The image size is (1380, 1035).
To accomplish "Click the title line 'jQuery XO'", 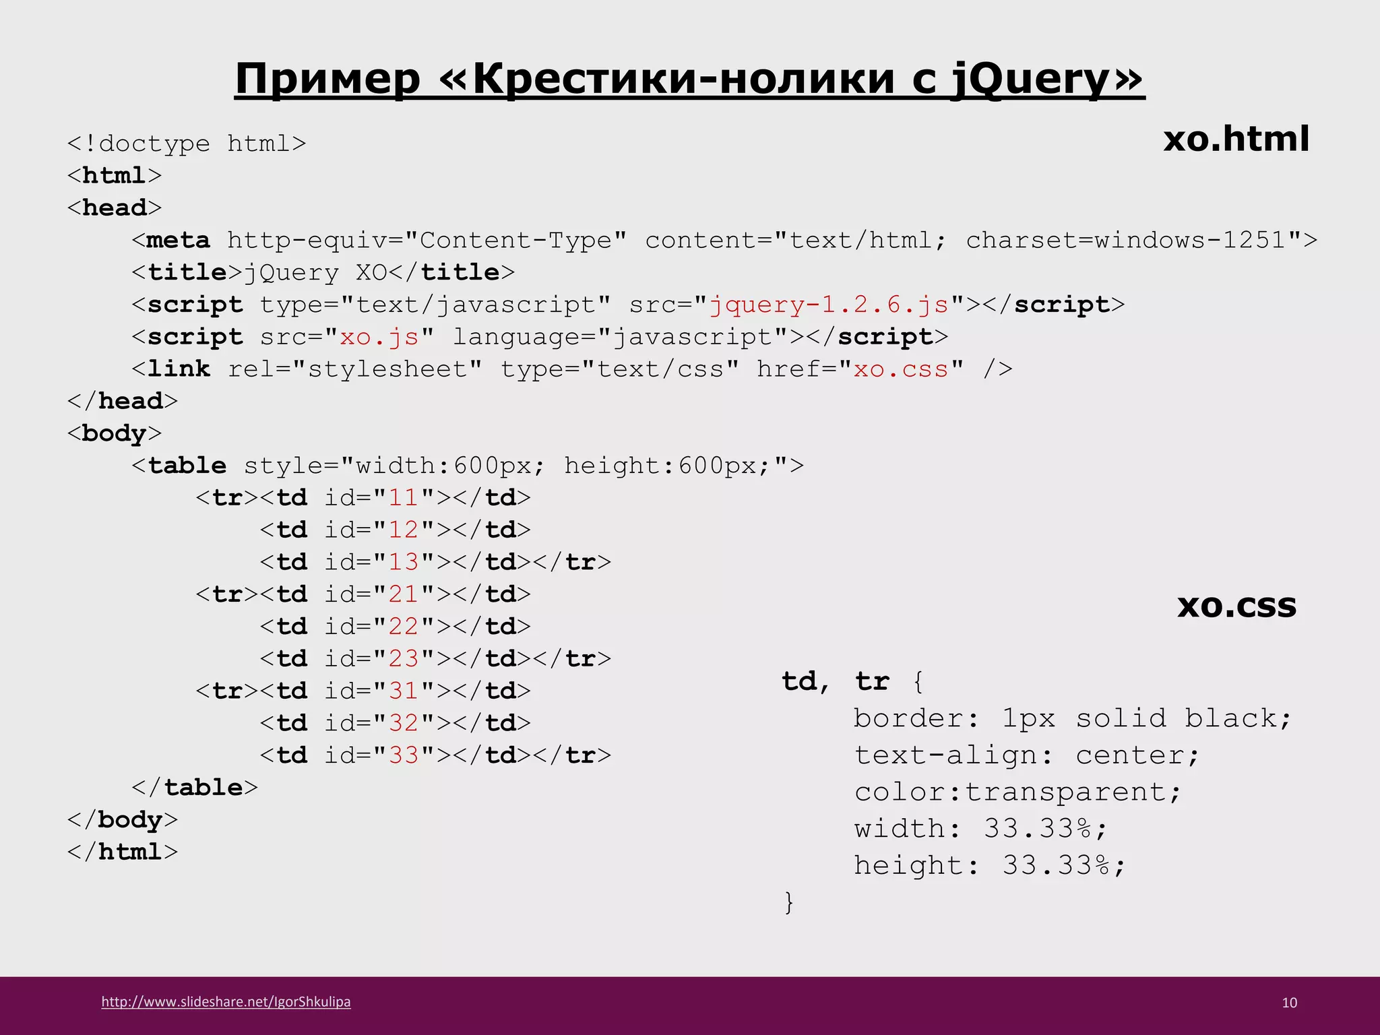I will pyautogui.click(x=323, y=272).
